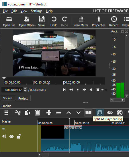Click 00:10:00:00 on the player ruler
This screenshot has height=157, width=129.
click(x=42, y=82)
